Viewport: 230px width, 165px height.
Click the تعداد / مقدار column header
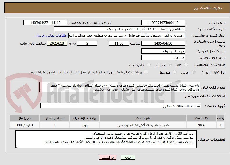[55, 118]
